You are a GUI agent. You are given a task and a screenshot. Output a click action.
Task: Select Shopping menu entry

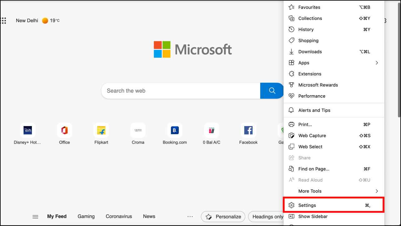point(334,41)
